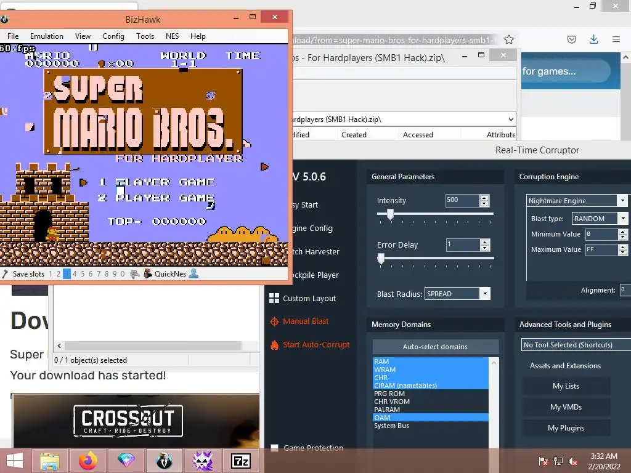Click the muted volume tray icon

pos(572,461)
